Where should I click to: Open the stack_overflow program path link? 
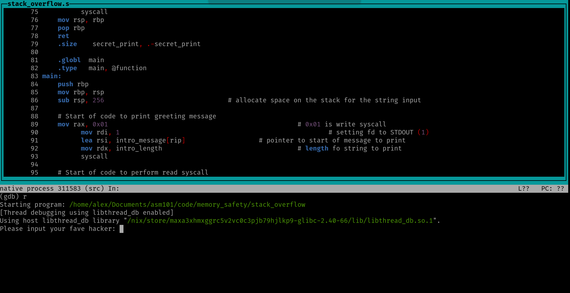pos(187,204)
